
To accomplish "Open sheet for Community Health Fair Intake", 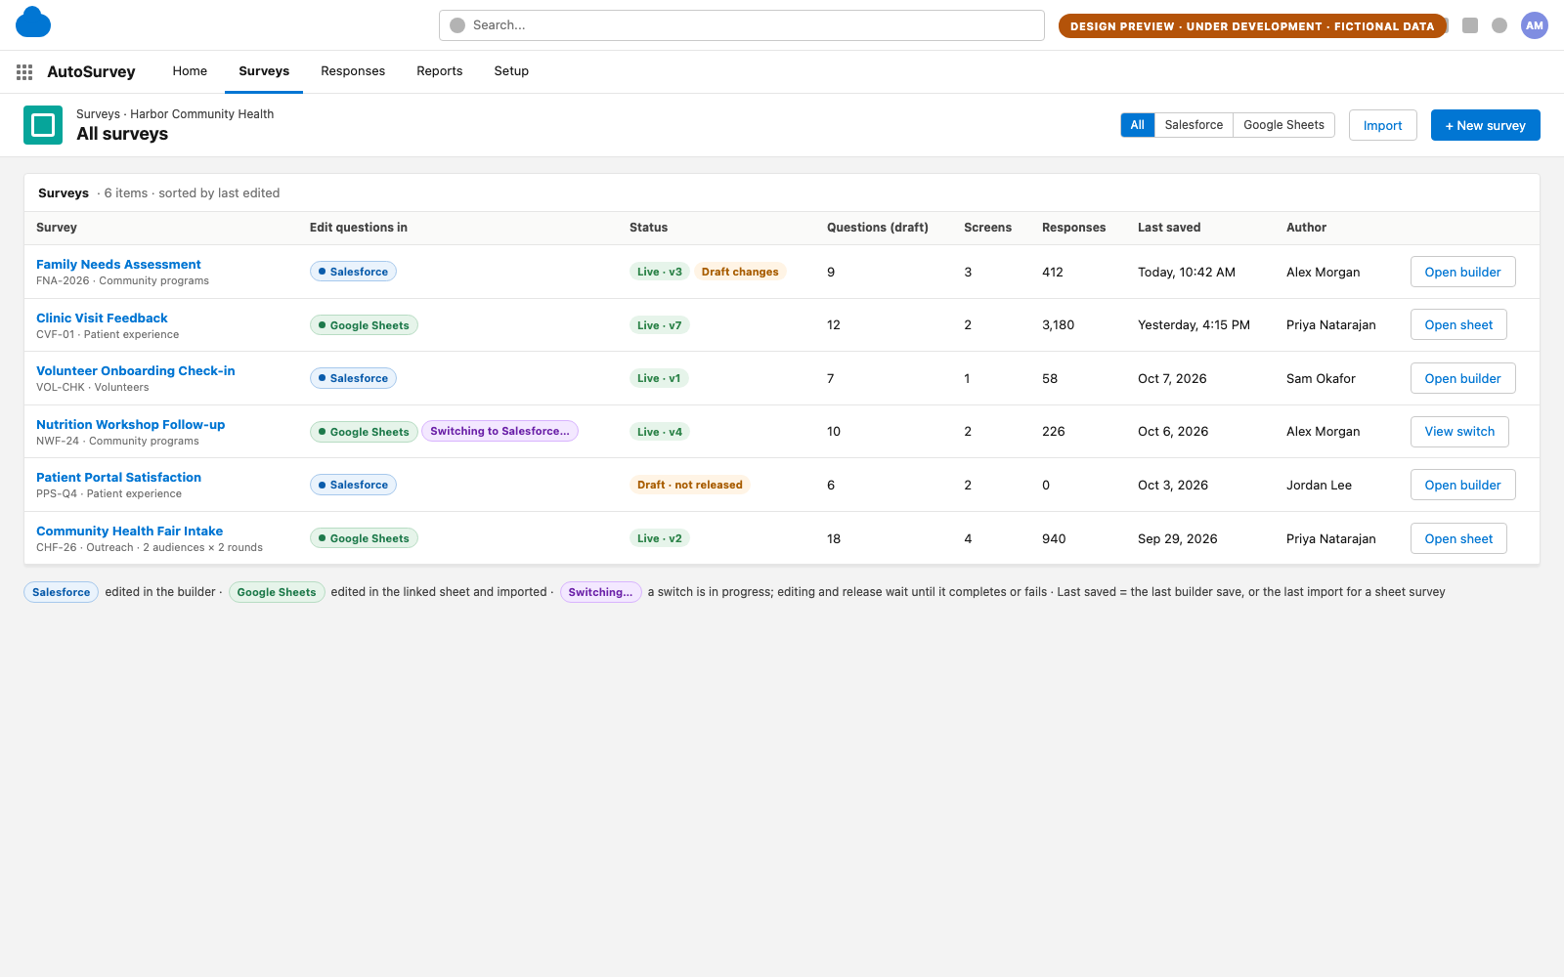I will 1458,538.
